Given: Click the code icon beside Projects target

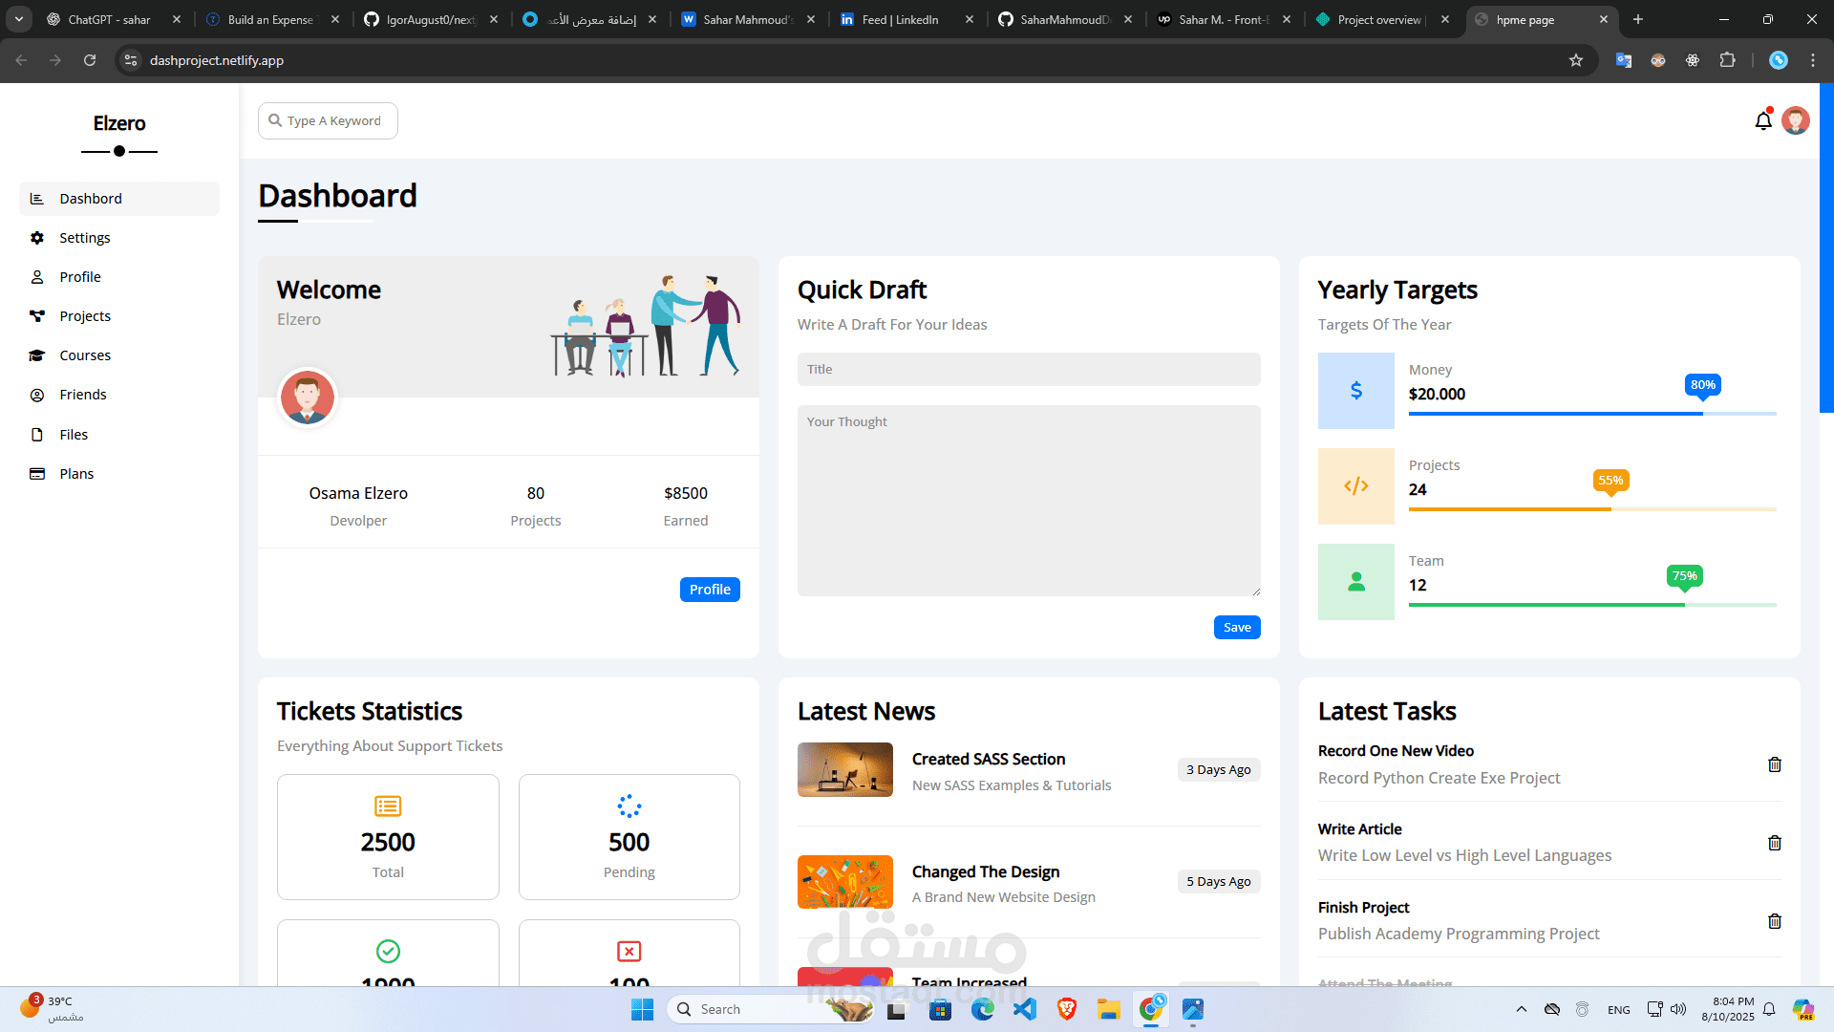Looking at the screenshot, I should tap(1355, 485).
